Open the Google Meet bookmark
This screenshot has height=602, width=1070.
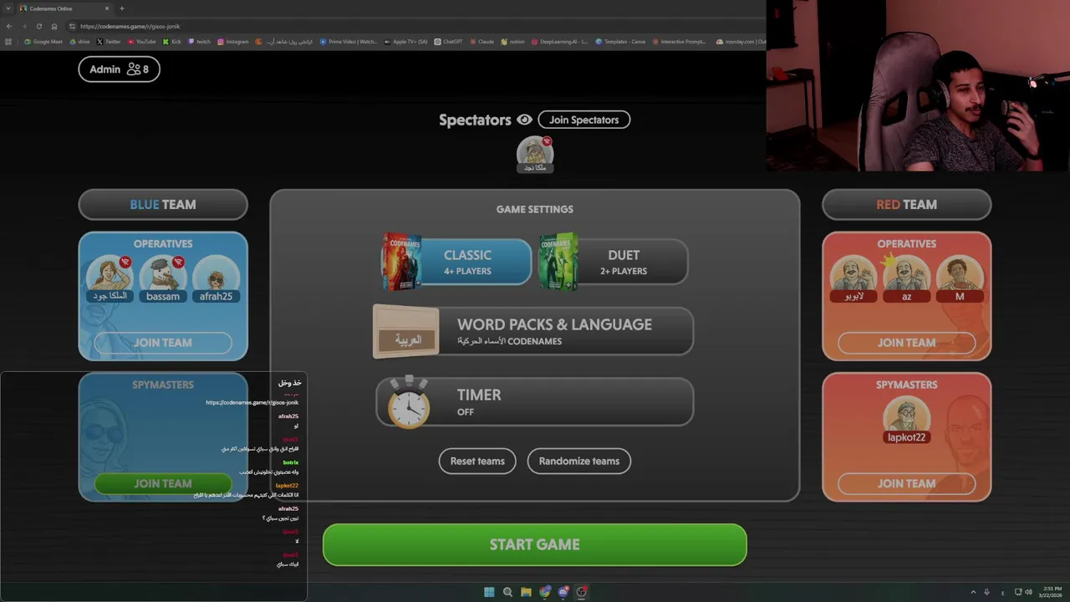43,42
